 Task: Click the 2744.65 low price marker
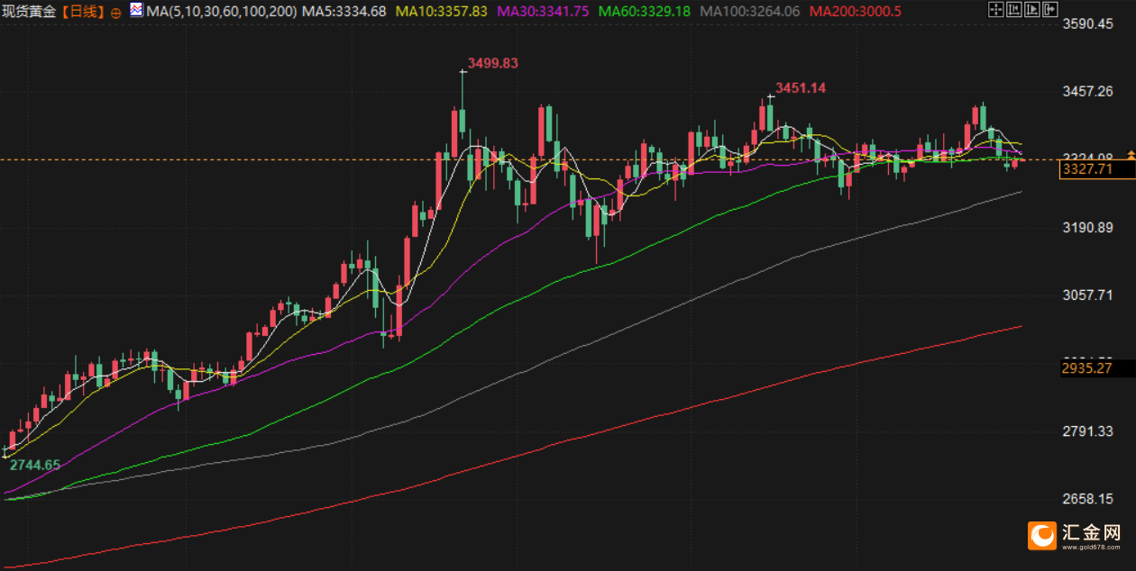coord(34,465)
